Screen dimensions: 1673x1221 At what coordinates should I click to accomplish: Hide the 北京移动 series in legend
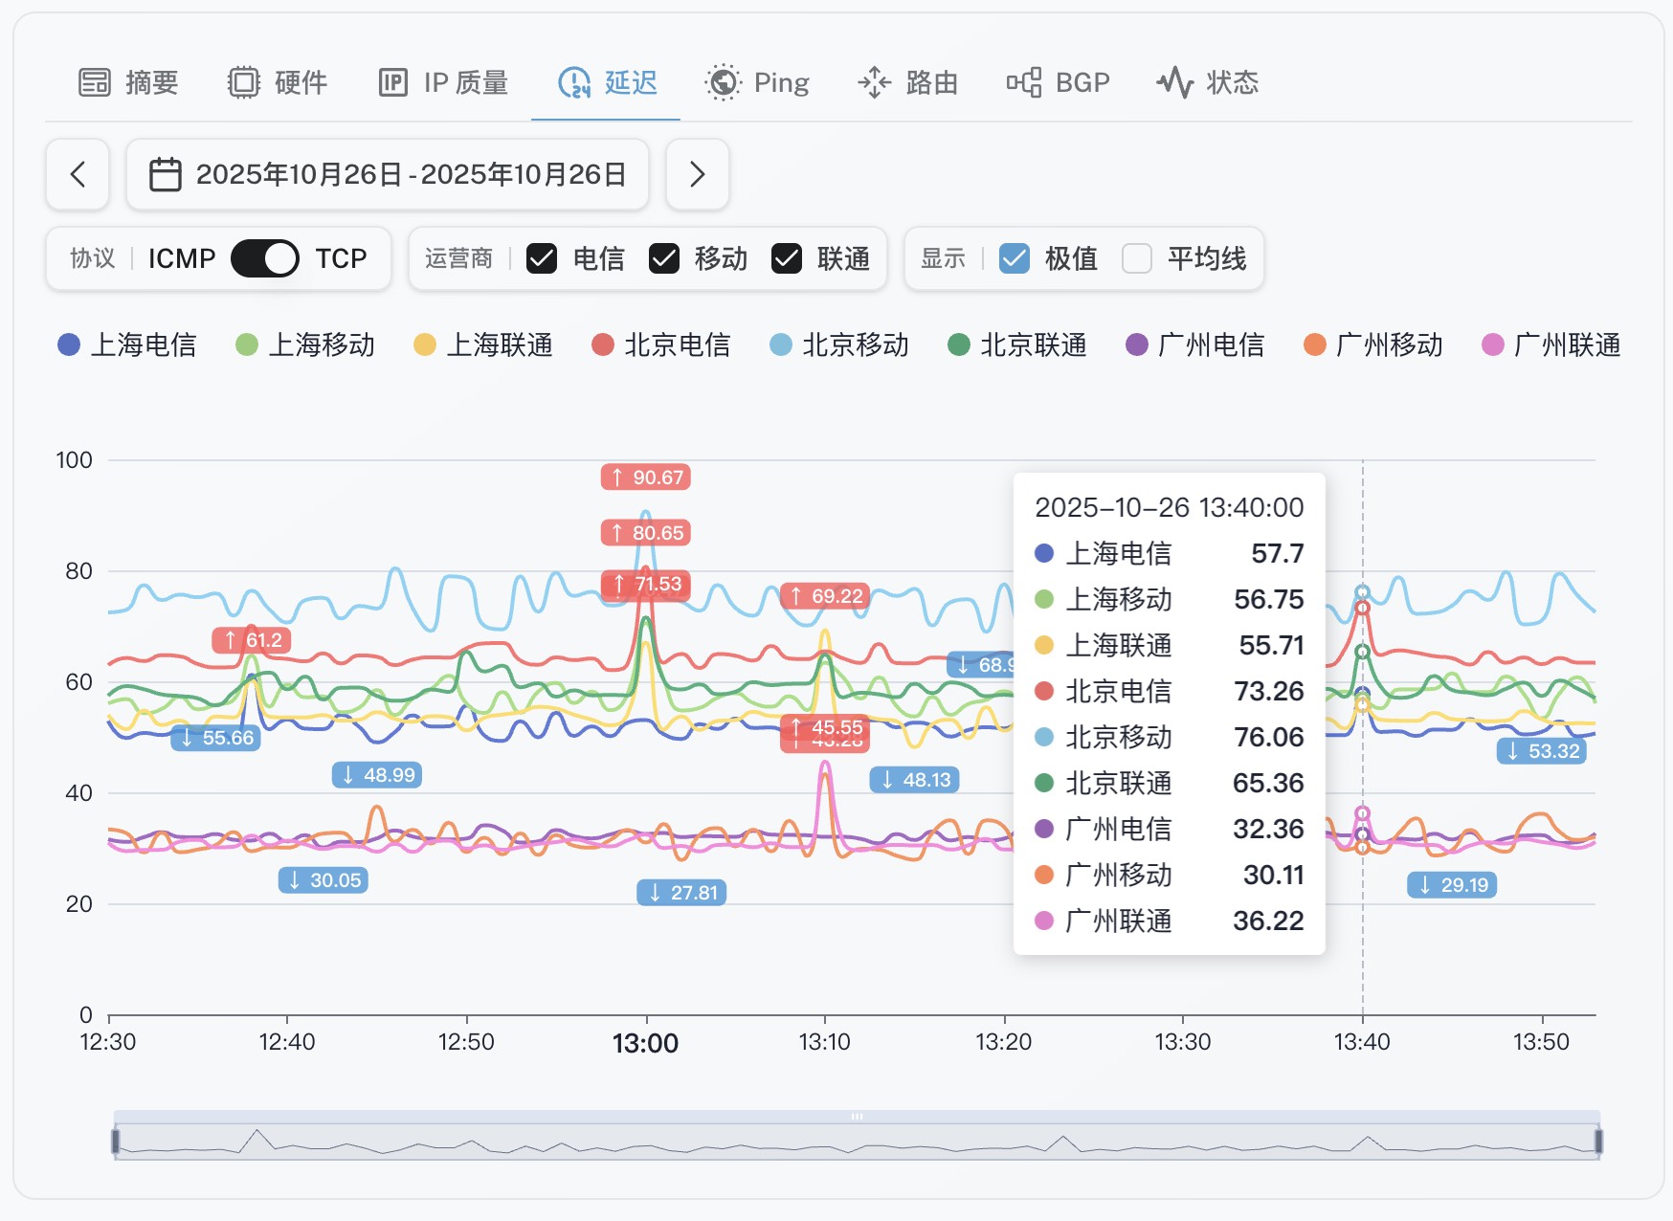[x=839, y=344]
